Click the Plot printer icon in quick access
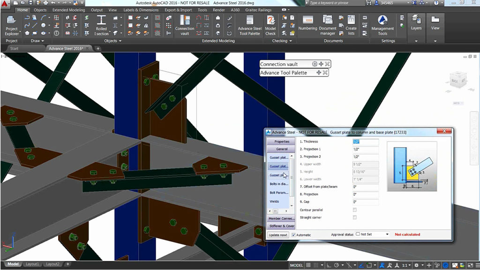This screenshot has height=270, width=480. tap(45, 3)
